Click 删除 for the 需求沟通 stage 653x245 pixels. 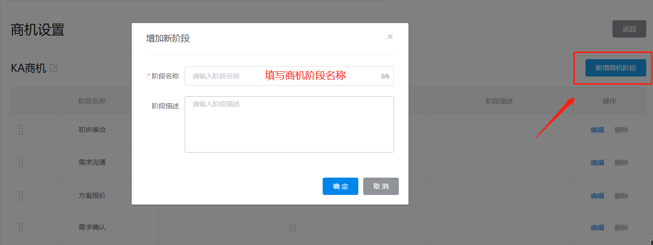[x=621, y=163]
